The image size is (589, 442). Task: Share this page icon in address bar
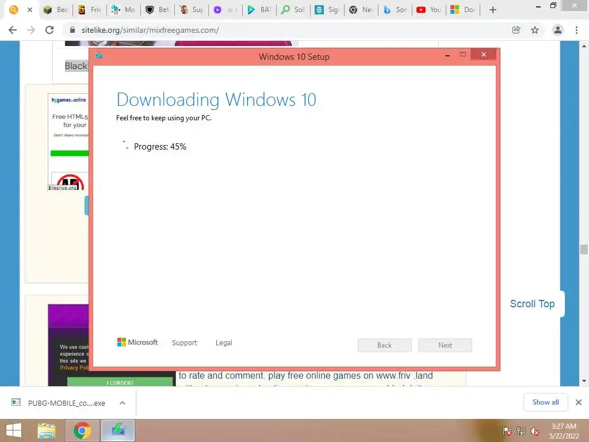tap(517, 30)
